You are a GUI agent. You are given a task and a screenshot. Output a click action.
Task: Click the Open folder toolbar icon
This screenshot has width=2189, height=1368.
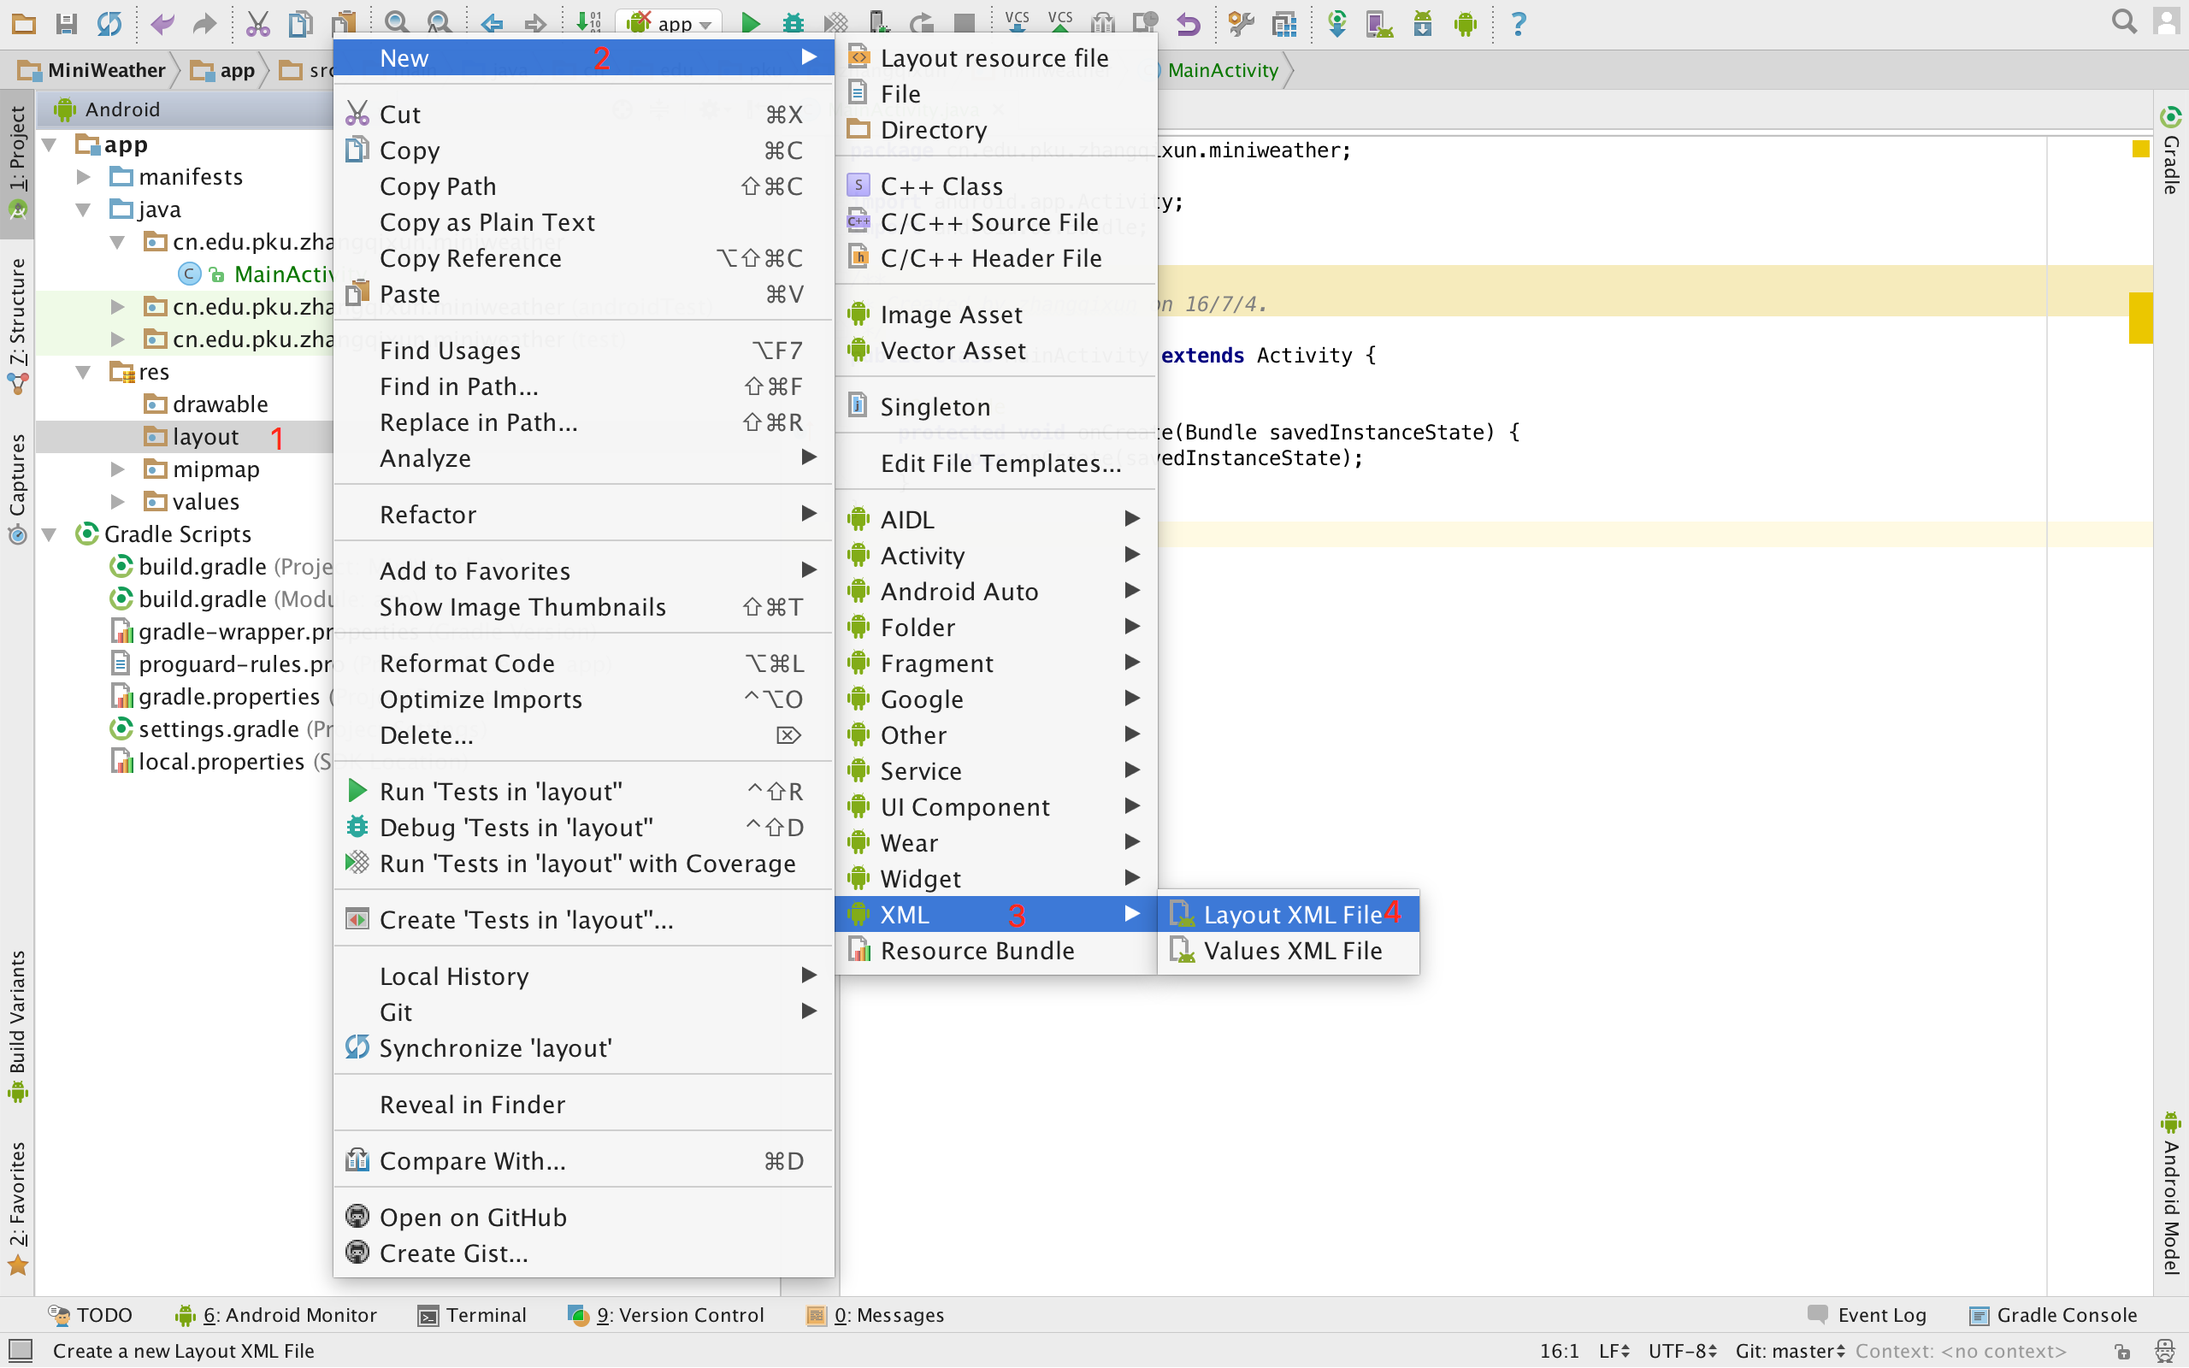pos(24,24)
